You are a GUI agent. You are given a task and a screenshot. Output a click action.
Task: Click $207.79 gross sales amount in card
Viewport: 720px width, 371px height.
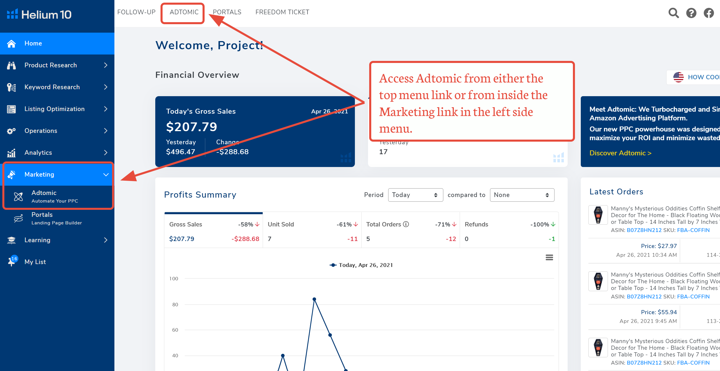[191, 127]
